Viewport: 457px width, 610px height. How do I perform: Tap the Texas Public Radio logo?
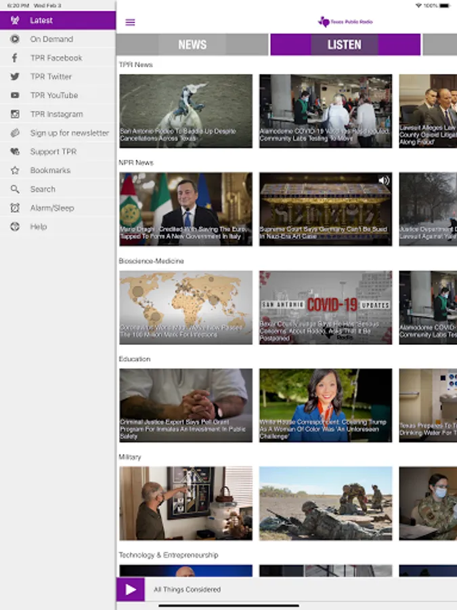pos(345,22)
